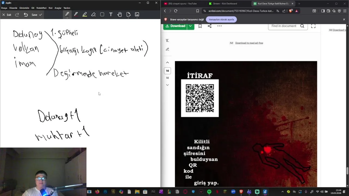The image size is (349, 196).
Task: Open the Yardım menu in Joplin
Action: click(67, 8)
